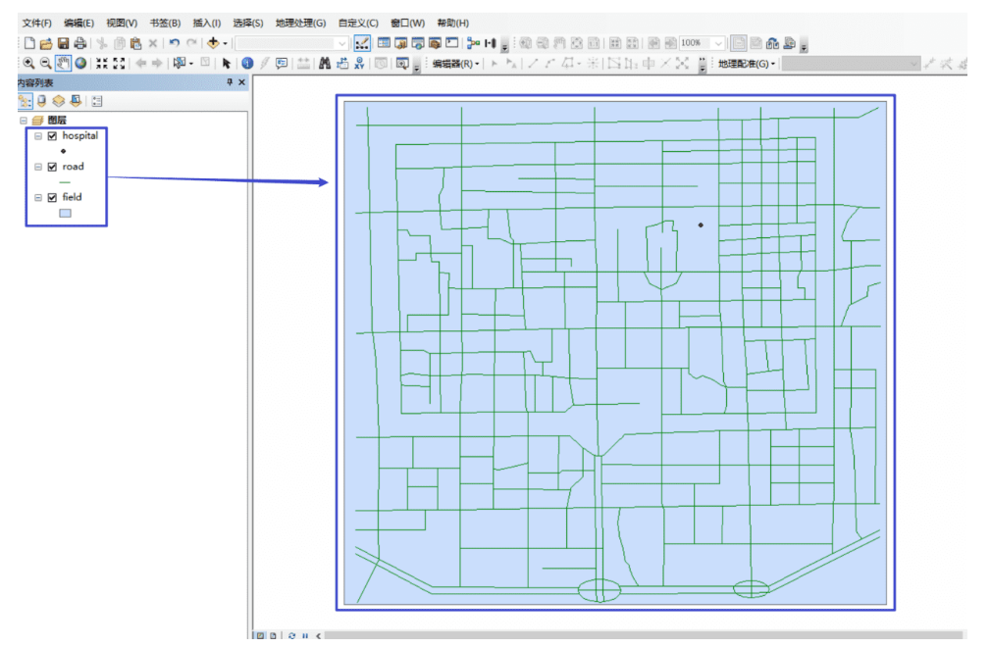The width and height of the screenshot is (991, 648).
Task: Open the Find binoculars tool
Action: click(325, 63)
